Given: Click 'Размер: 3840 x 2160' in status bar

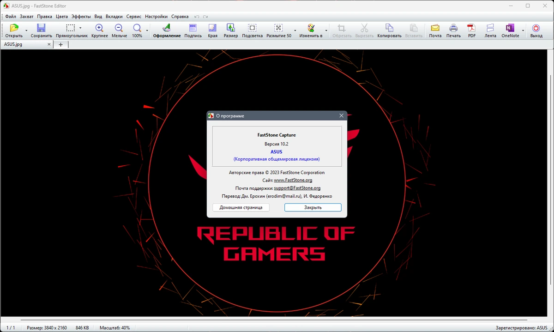Looking at the screenshot, I should [47, 328].
